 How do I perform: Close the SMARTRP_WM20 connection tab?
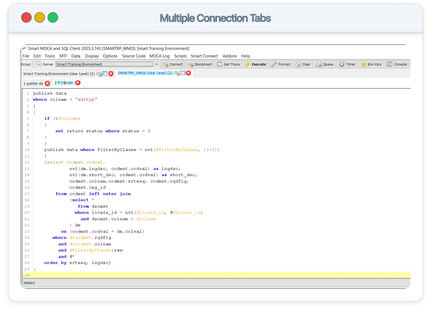188,73
